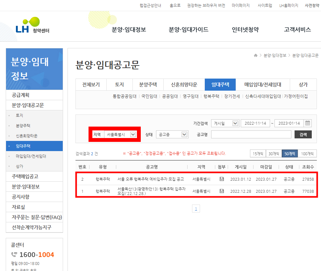Viewport: 321px width, 271px height.
Task: Click LH홈페이지 in the top utility bar
Action: (x=289, y=5)
